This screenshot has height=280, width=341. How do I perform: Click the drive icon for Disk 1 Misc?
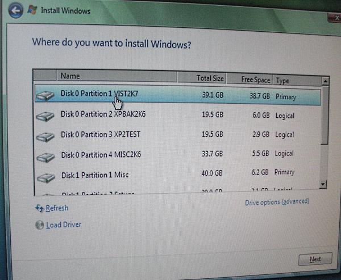pos(45,178)
